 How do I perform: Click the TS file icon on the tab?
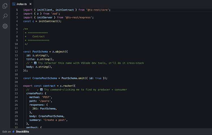pos(14,4)
